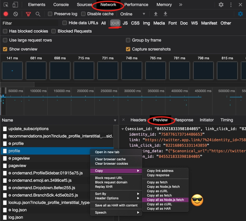Filter requests by WS type
246x221 pixels.
(194, 23)
